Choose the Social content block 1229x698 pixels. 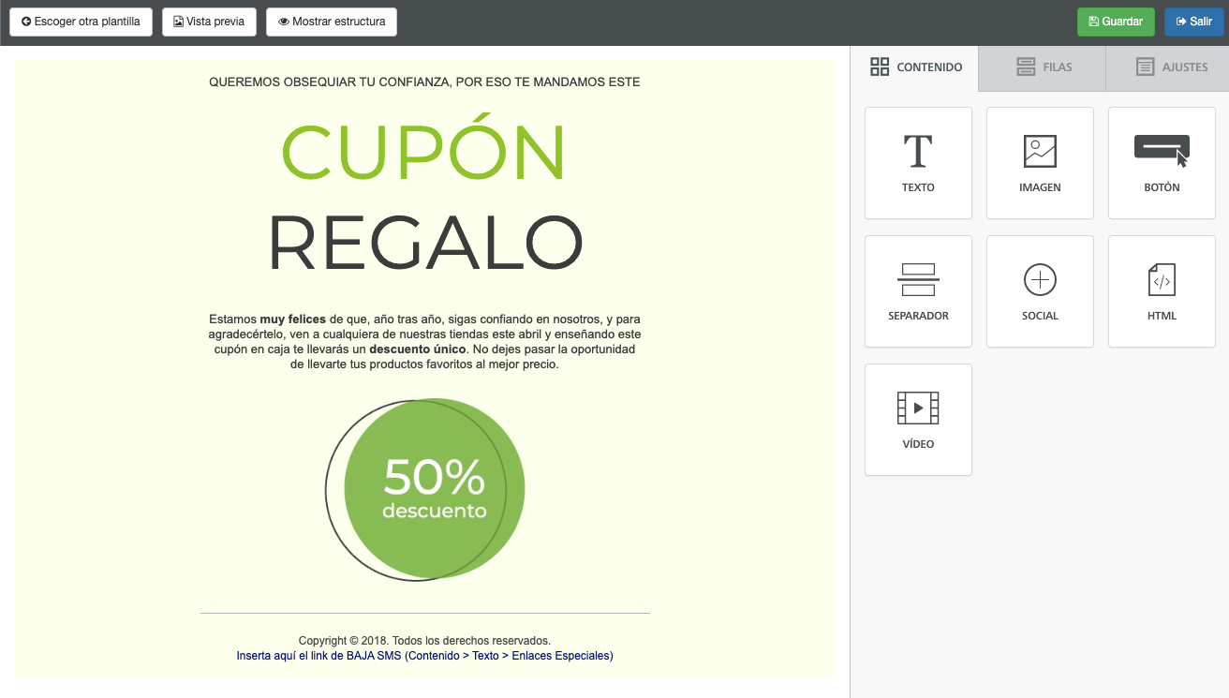point(1040,290)
